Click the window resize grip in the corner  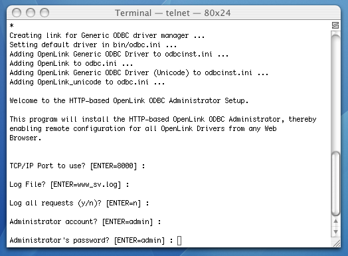tap(336, 243)
